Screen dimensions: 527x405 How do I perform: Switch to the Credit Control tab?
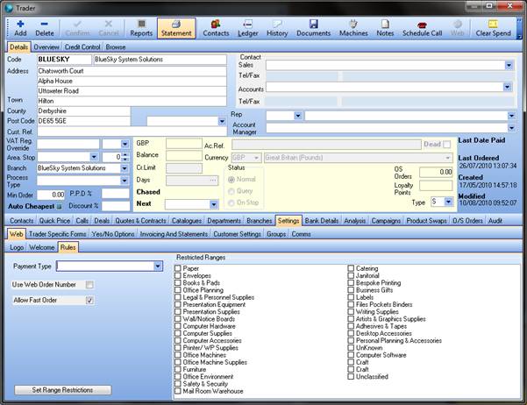pyautogui.click(x=82, y=47)
